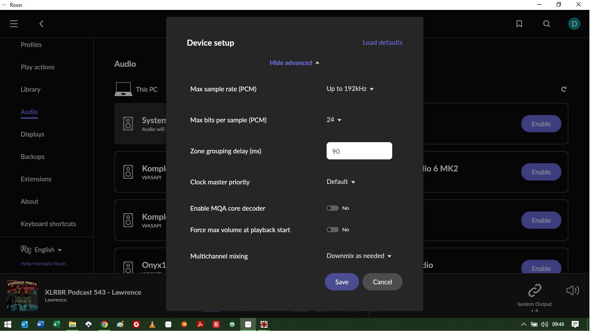
Task: Open the bookmarks icon
Action: (x=519, y=24)
